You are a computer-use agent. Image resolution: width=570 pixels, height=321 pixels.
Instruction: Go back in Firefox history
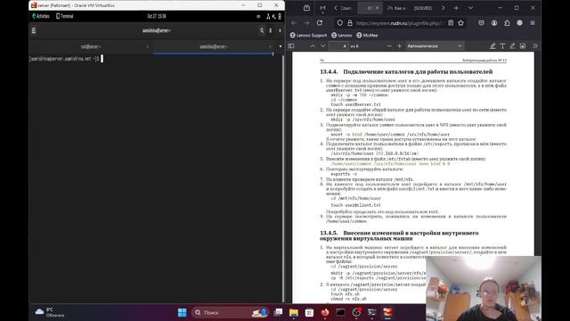[294, 23]
